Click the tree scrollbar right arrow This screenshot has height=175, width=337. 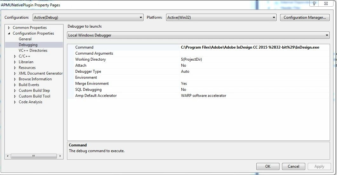60,156
